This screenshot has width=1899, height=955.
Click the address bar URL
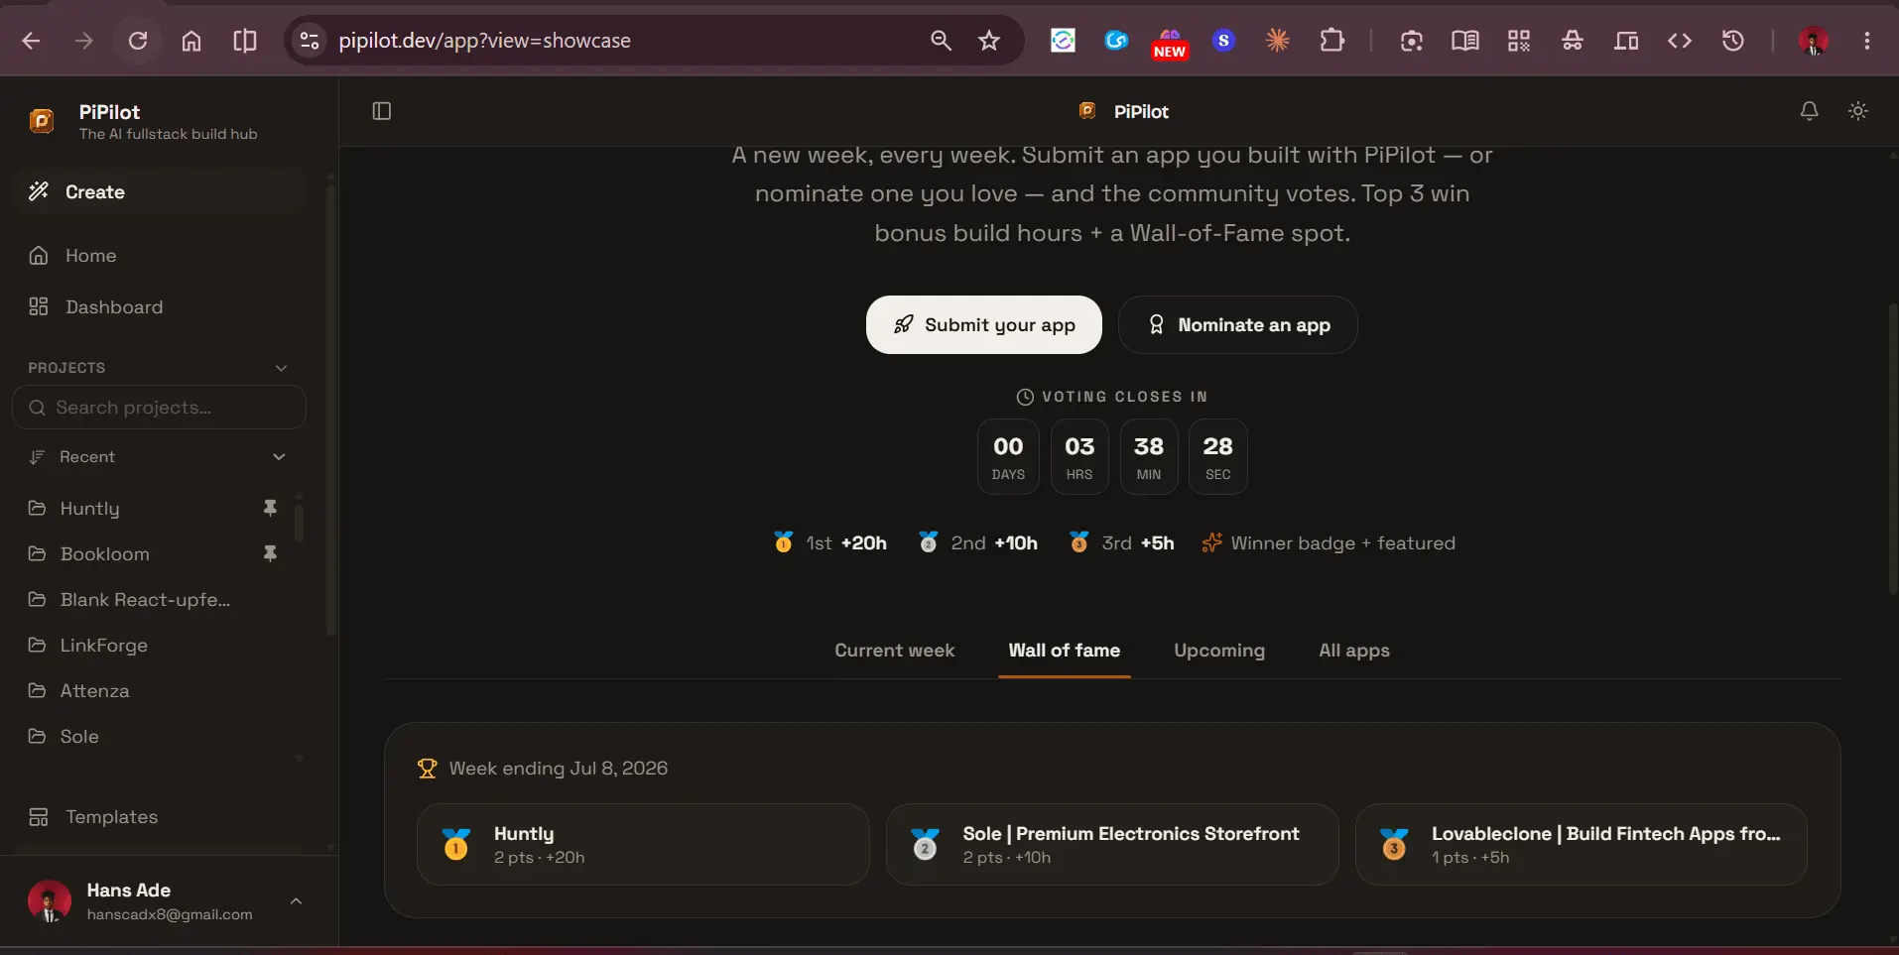point(484,41)
